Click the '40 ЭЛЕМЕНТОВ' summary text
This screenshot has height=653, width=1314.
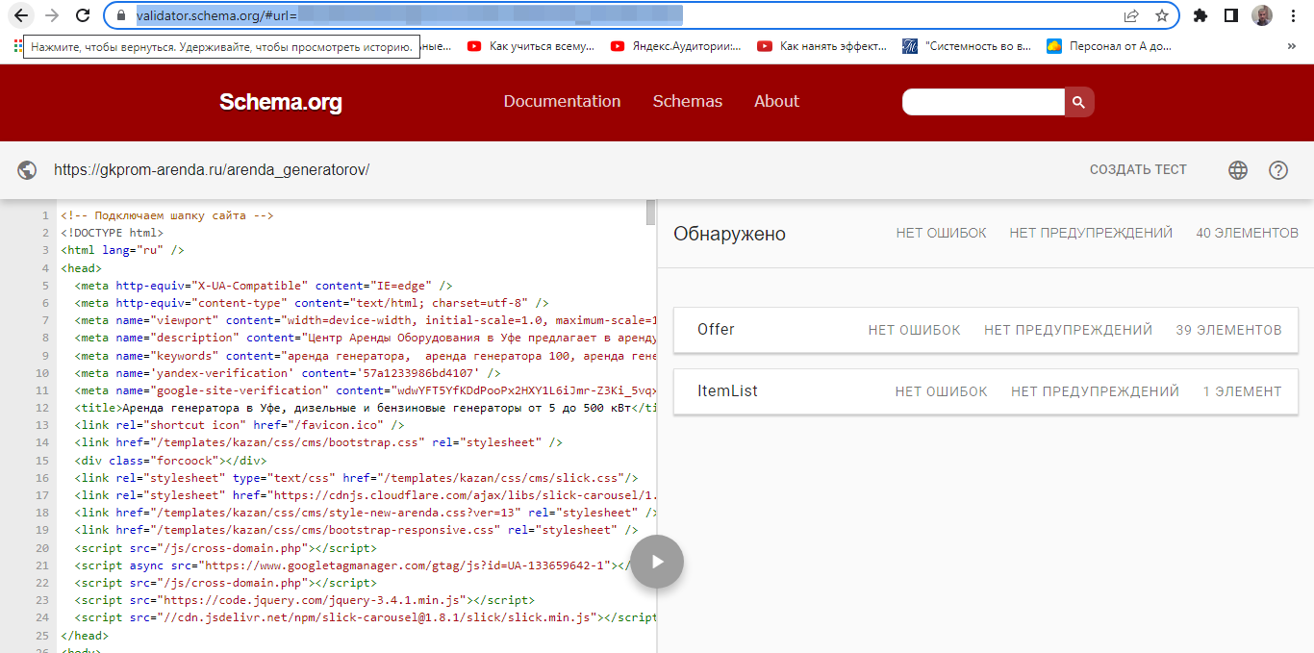coord(1247,233)
